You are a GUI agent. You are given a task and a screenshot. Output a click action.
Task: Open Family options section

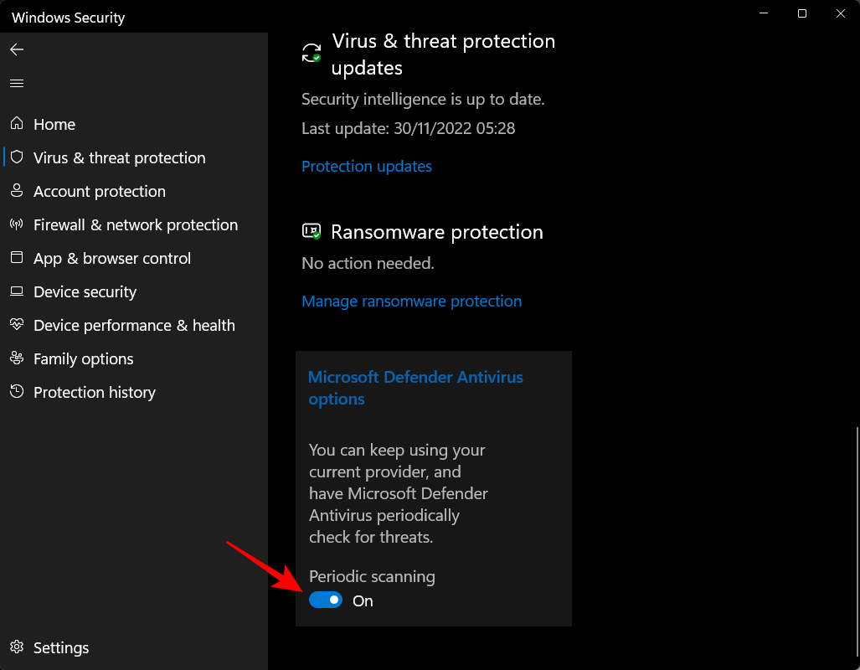(x=83, y=358)
